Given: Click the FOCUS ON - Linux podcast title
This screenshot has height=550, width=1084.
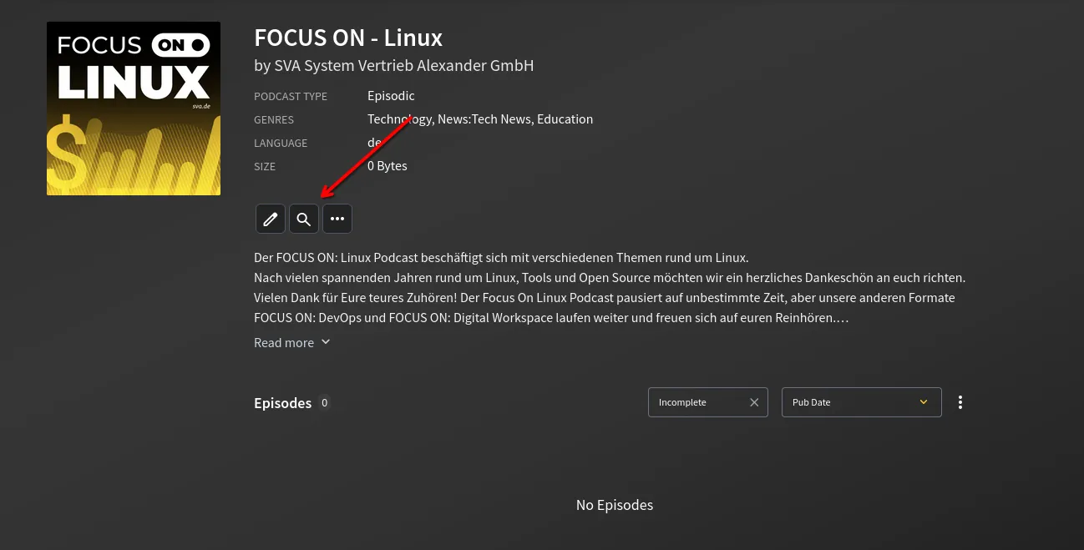Looking at the screenshot, I should tap(348, 37).
